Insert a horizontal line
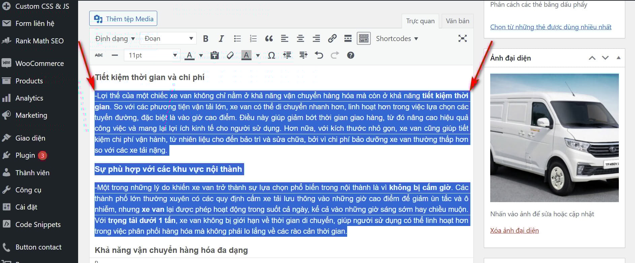 115,55
